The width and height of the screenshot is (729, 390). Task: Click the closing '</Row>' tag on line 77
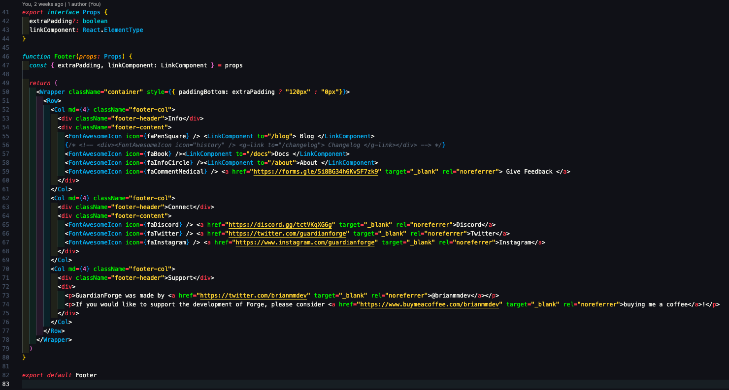[54, 331]
